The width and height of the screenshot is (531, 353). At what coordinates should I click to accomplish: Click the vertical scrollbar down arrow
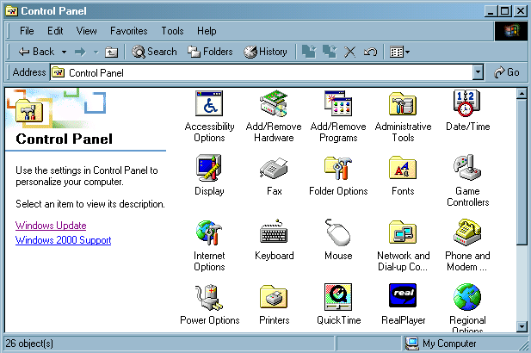coord(522,326)
